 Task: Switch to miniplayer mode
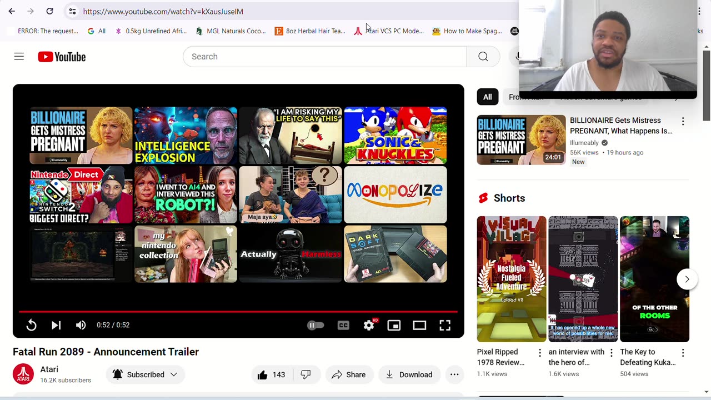coord(394,326)
